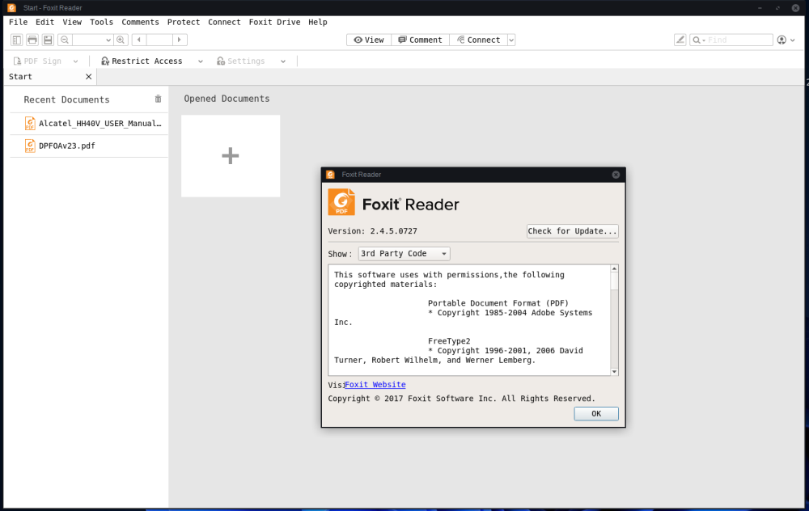Viewport: 809px width, 511px height.
Task: Open the Protect menu
Action: point(183,22)
